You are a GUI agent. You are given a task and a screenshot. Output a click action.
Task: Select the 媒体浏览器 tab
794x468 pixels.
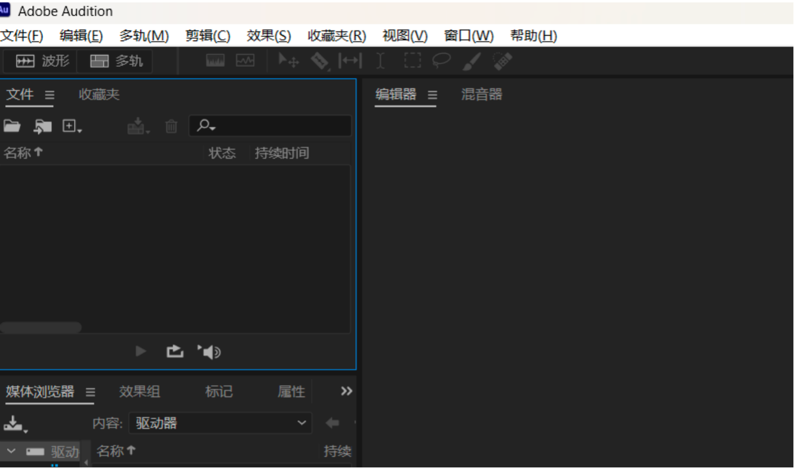(40, 392)
